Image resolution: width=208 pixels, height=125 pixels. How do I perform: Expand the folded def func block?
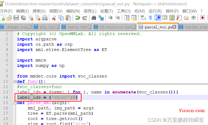[15, 81]
